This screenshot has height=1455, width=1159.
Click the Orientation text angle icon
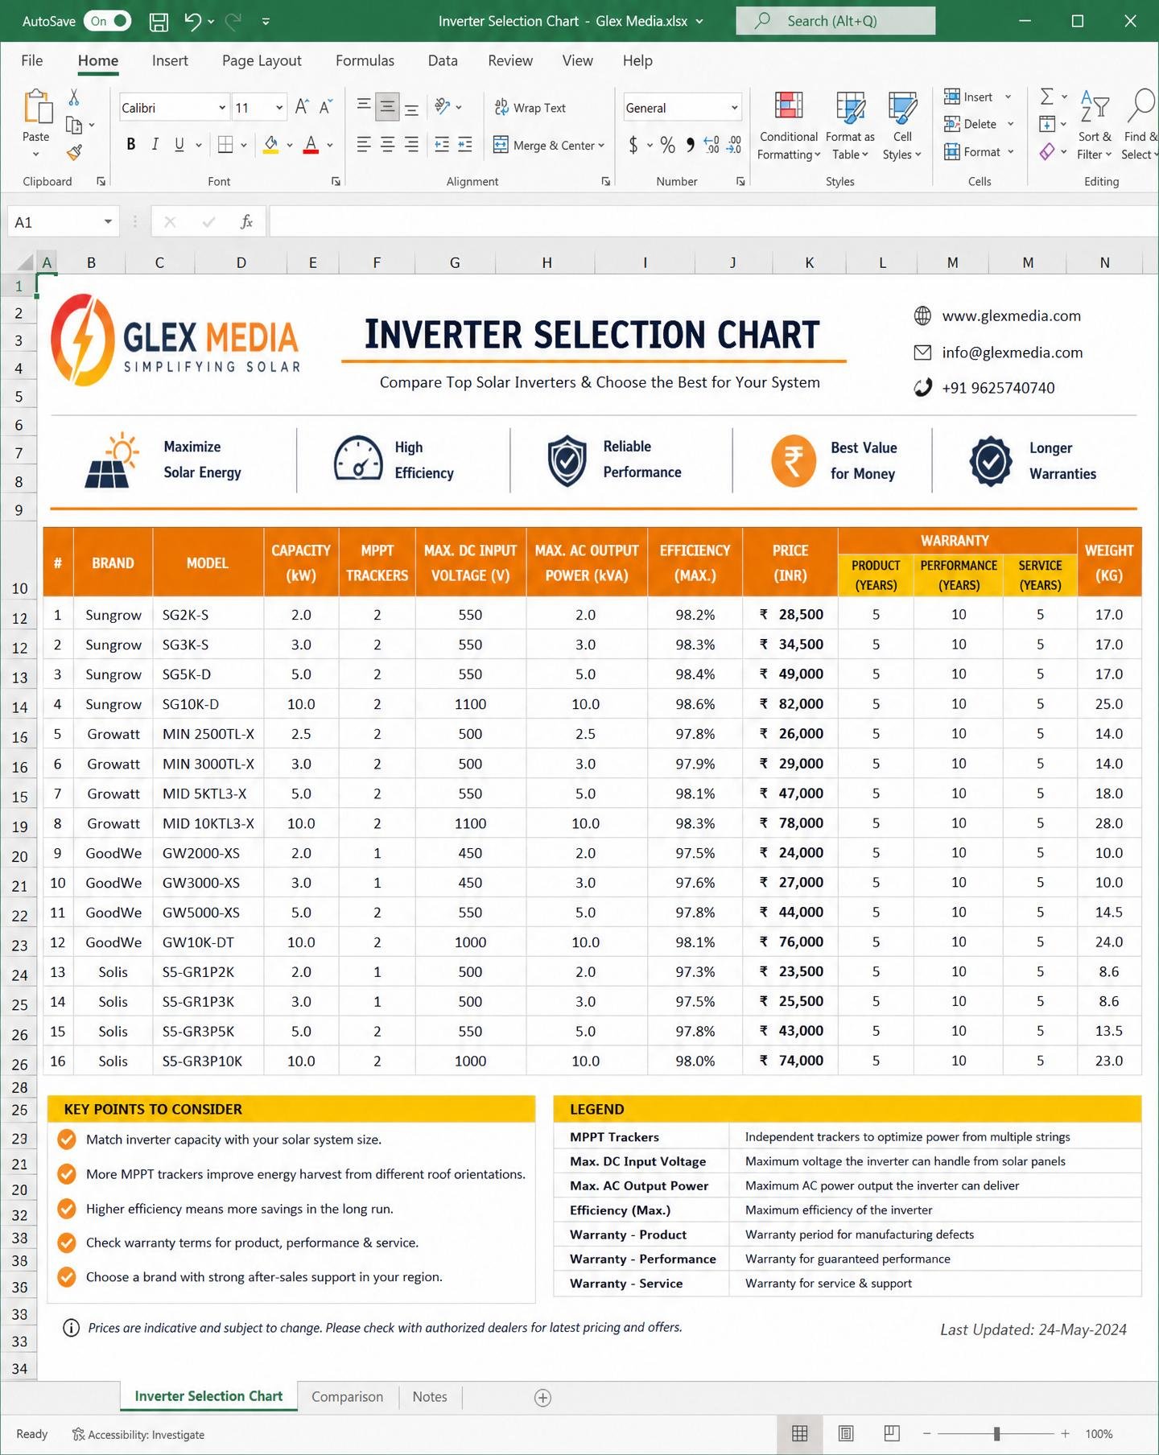pos(442,106)
